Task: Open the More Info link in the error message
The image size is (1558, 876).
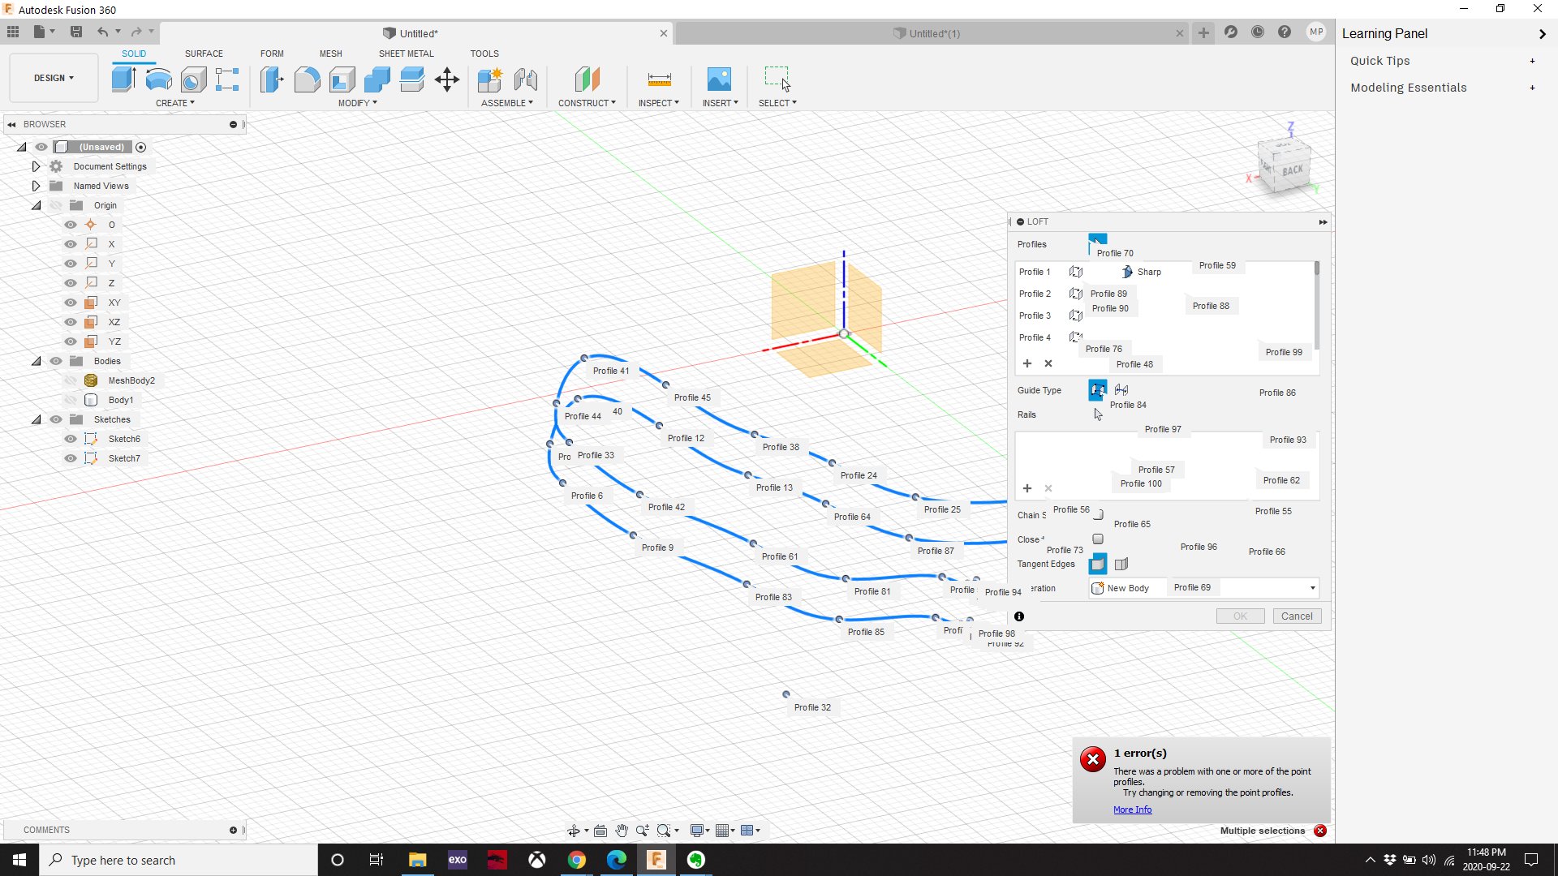Action: 1133,809
